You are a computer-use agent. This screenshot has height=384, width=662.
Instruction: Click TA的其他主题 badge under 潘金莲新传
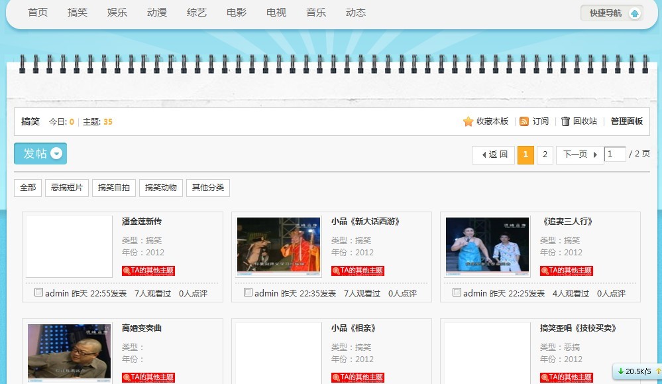[x=148, y=271]
